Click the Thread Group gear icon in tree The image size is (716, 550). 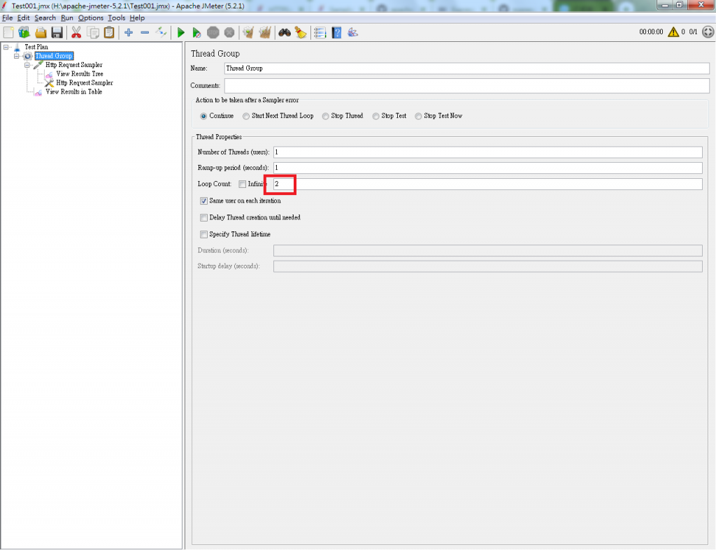[x=28, y=56]
